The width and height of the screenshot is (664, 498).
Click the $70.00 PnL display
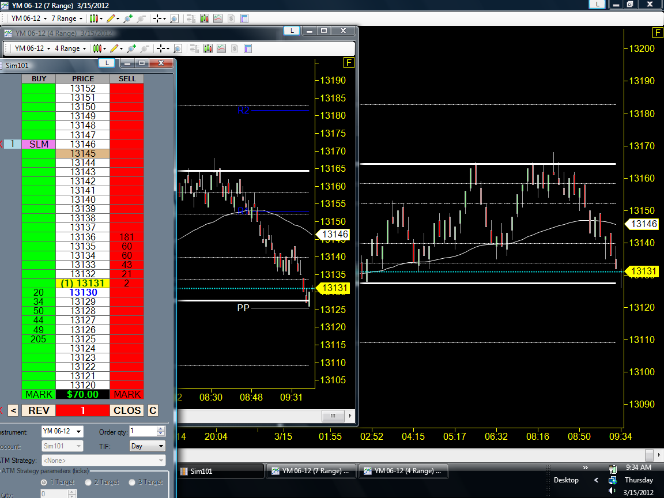82,394
